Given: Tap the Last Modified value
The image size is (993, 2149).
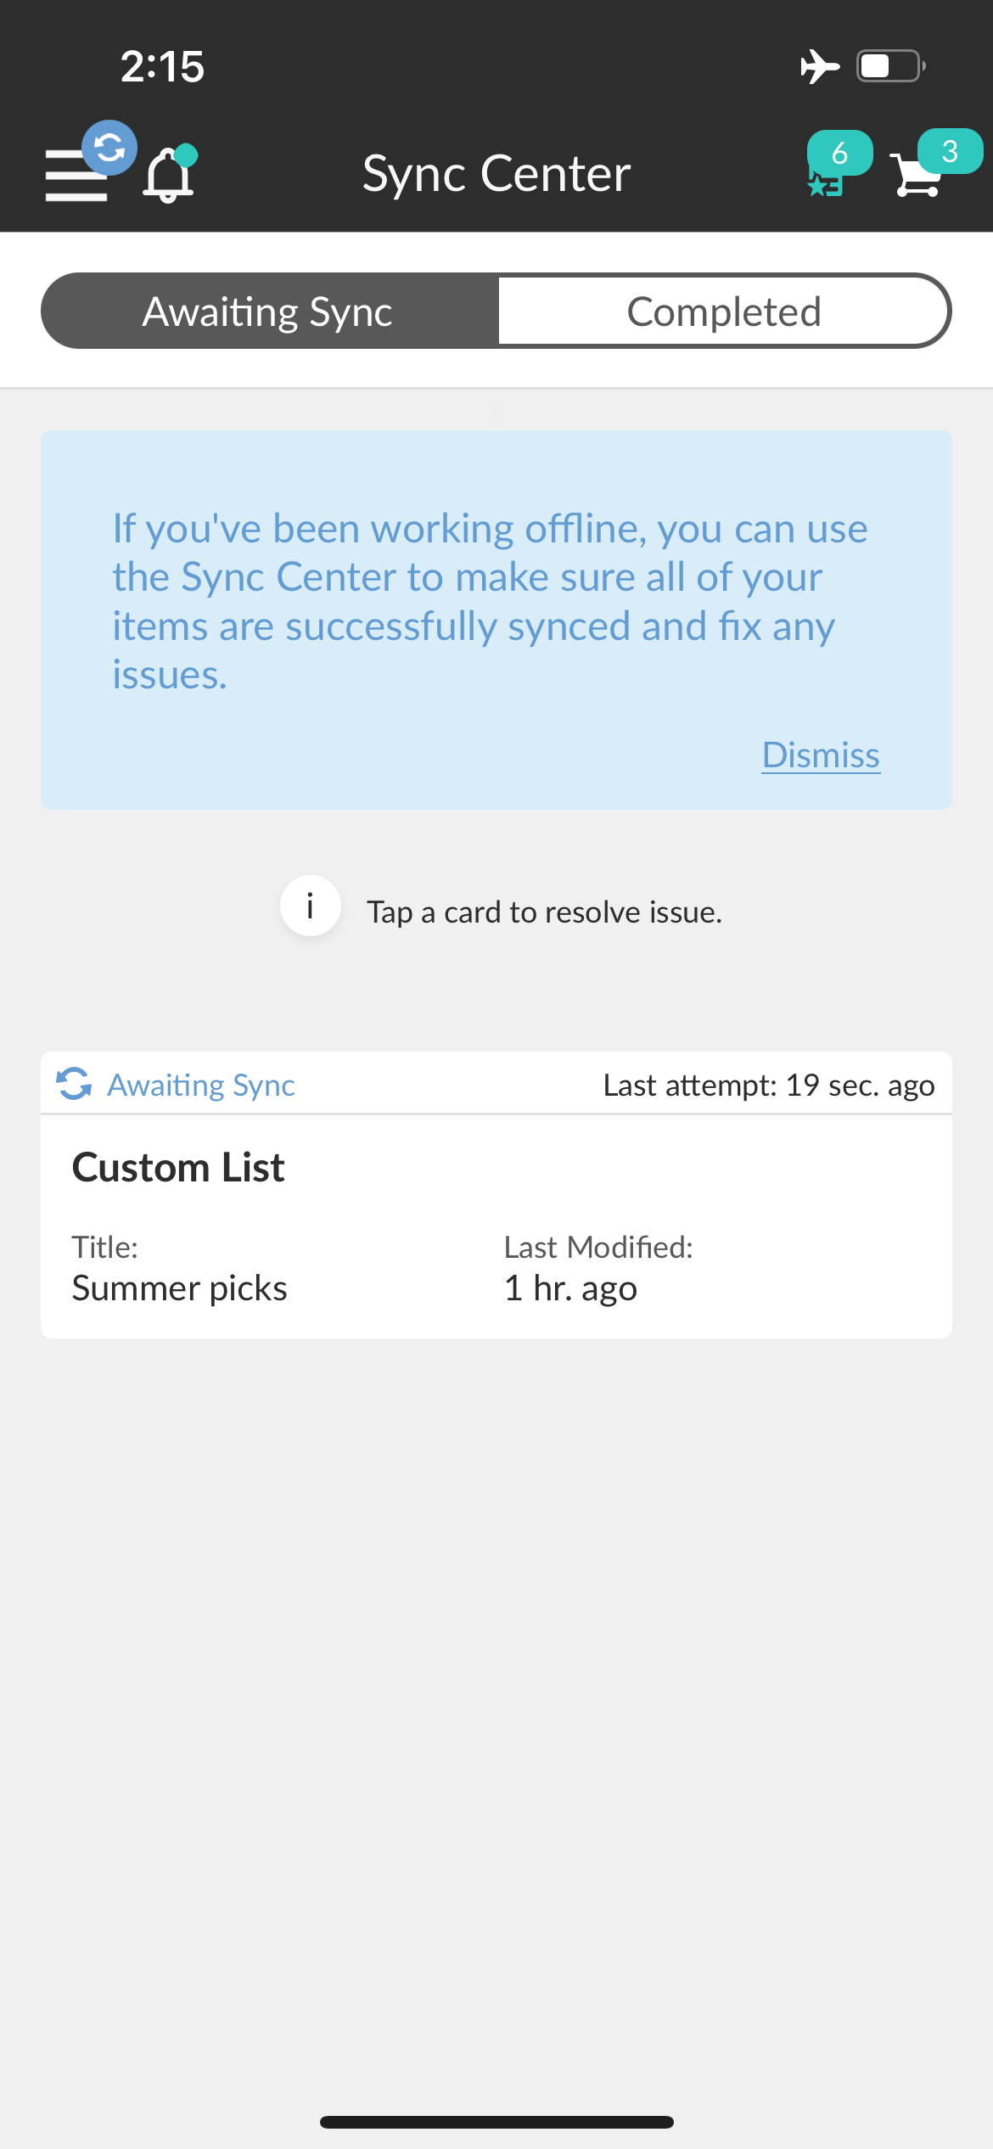Looking at the screenshot, I should click(570, 1288).
